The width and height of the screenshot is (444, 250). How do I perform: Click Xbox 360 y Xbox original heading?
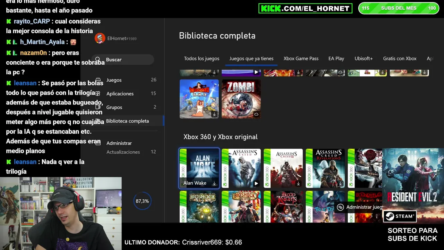(220, 137)
